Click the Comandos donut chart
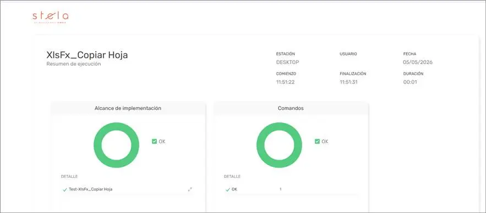Screen dimensions: 486x213 pyautogui.click(x=279, y=145)
